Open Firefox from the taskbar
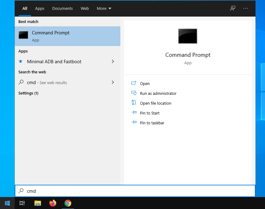265x209 pixels. pos(53,203)
